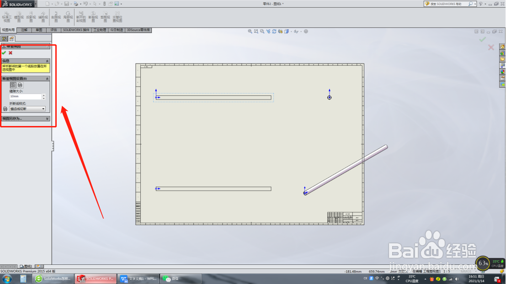
Task: Open the break line style dropdown
Action: (x=27, y=109)
